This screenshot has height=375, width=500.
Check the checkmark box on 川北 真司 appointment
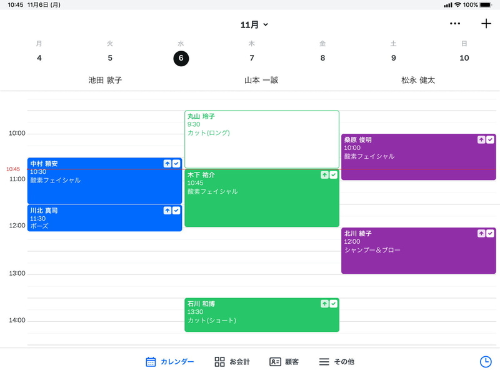click(x=176, y=211)
